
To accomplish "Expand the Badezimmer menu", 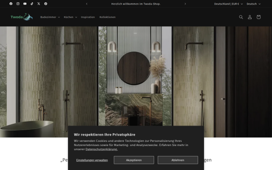I will coord(50,17).
